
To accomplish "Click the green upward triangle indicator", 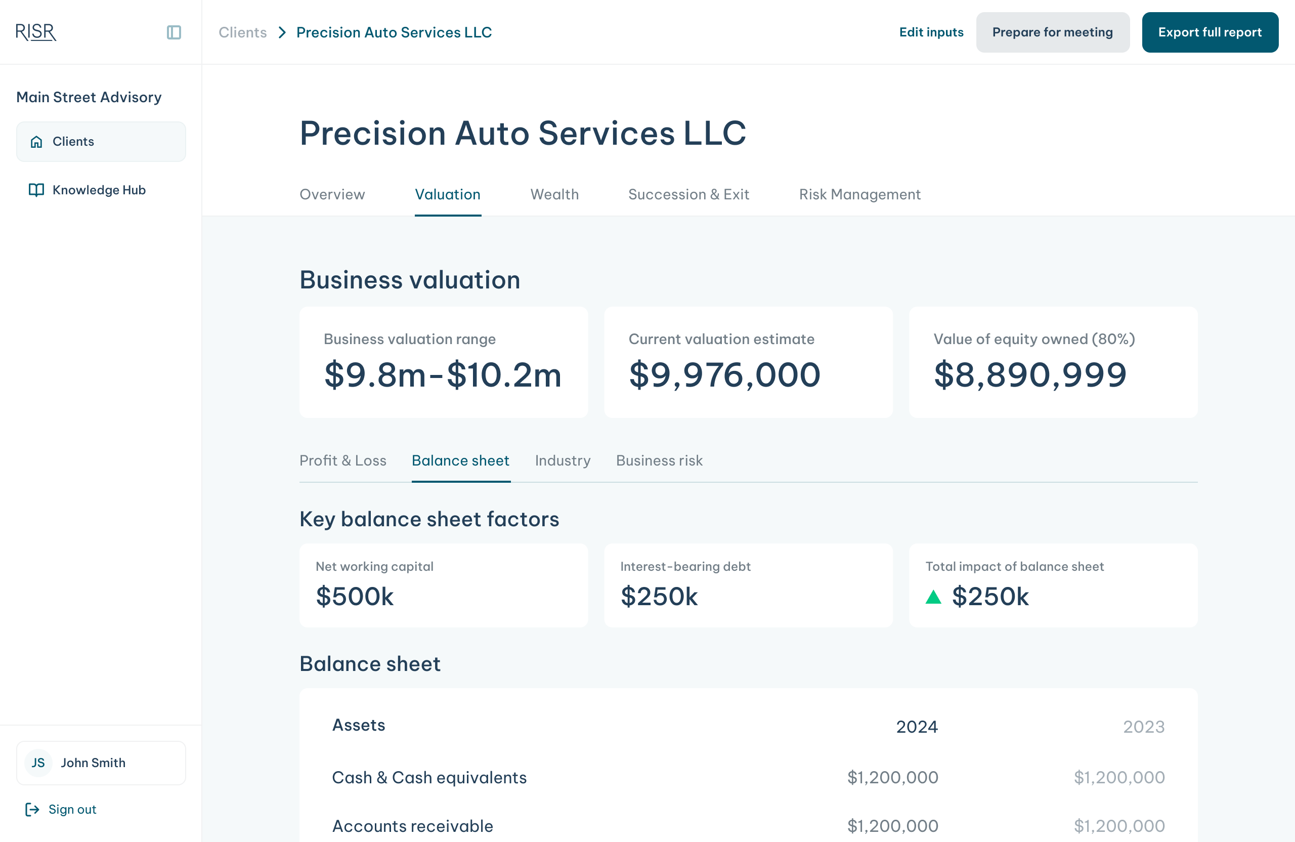I will click(933, 597).
